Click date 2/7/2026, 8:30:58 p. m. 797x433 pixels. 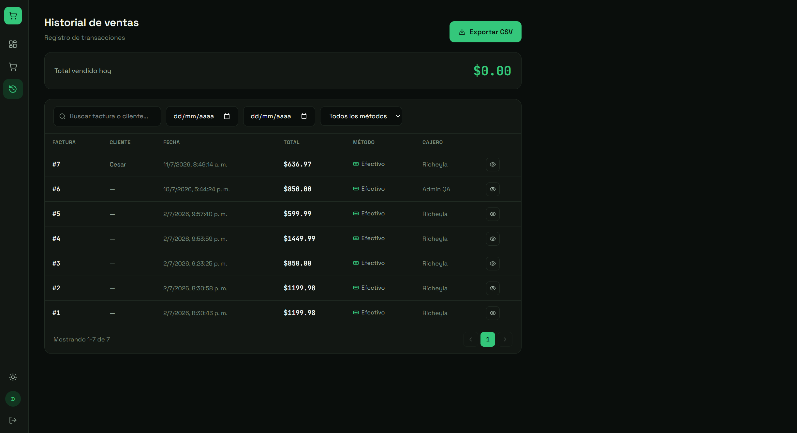point(195,288)
